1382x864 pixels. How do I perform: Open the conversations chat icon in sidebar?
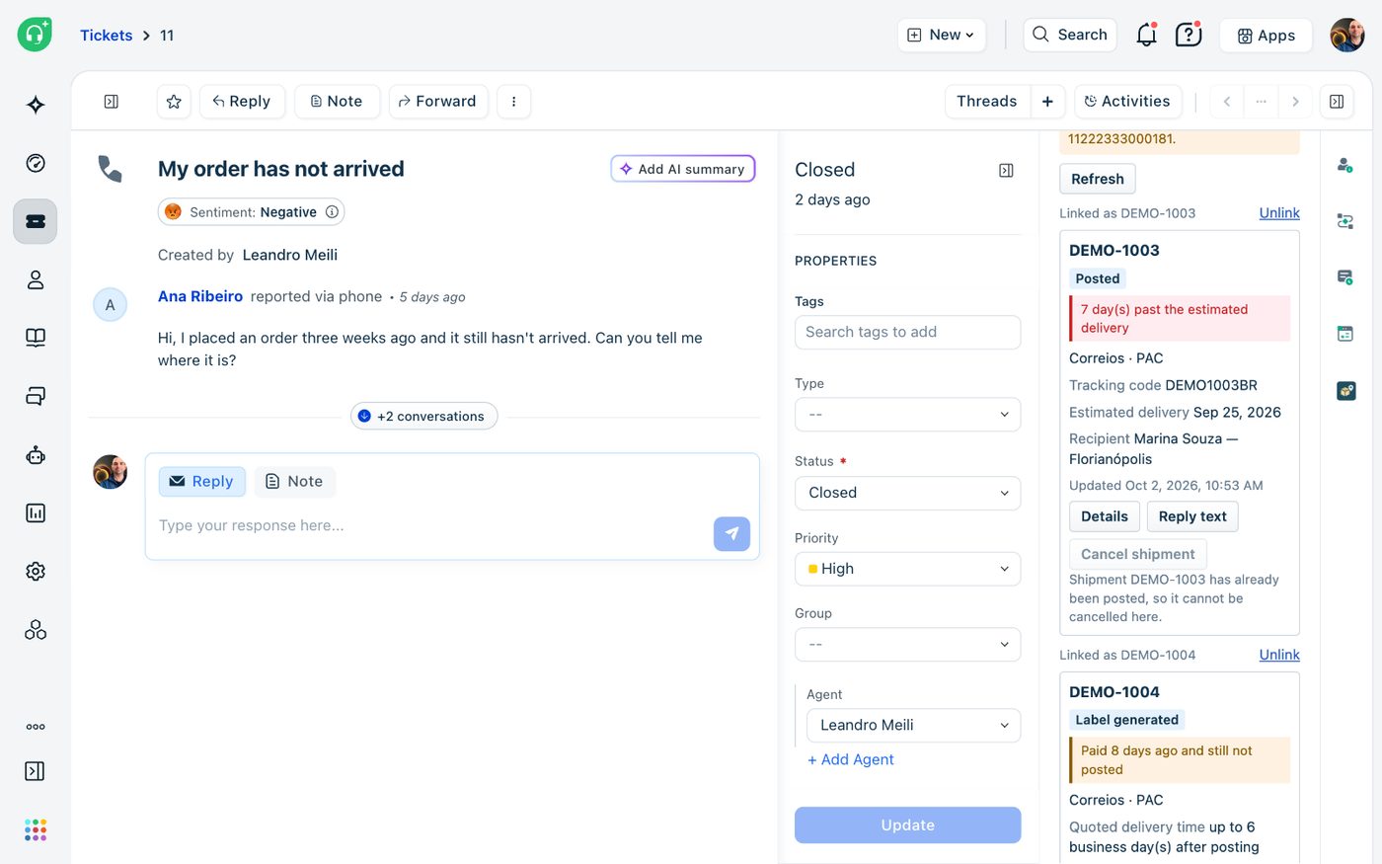click(x=36, y=396)
